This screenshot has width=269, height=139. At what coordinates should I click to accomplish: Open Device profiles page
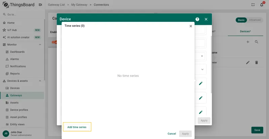tap(22, 110)
